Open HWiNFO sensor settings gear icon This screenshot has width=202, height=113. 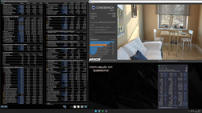click(82, 107)
